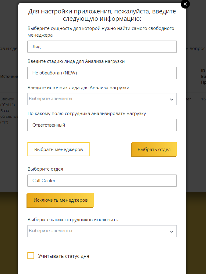Expand the excluded employees dropdown chevron

172,231
